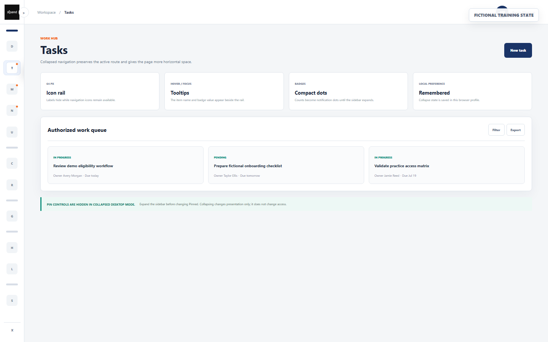Open the D item in the rail
Screen dimensions: 548x342
pyautogui.click(x=12, y=46)
